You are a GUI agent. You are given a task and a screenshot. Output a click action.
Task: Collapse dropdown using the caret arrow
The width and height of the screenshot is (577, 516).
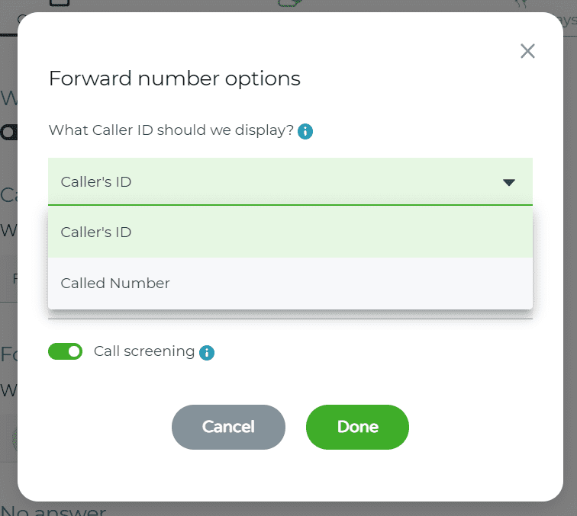[509, 182]
